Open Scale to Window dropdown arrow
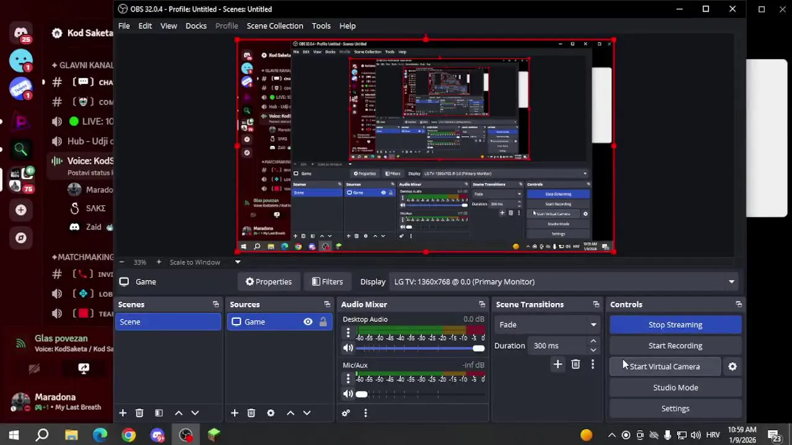The height and width of the screenshot is (445, 792). 238,262
